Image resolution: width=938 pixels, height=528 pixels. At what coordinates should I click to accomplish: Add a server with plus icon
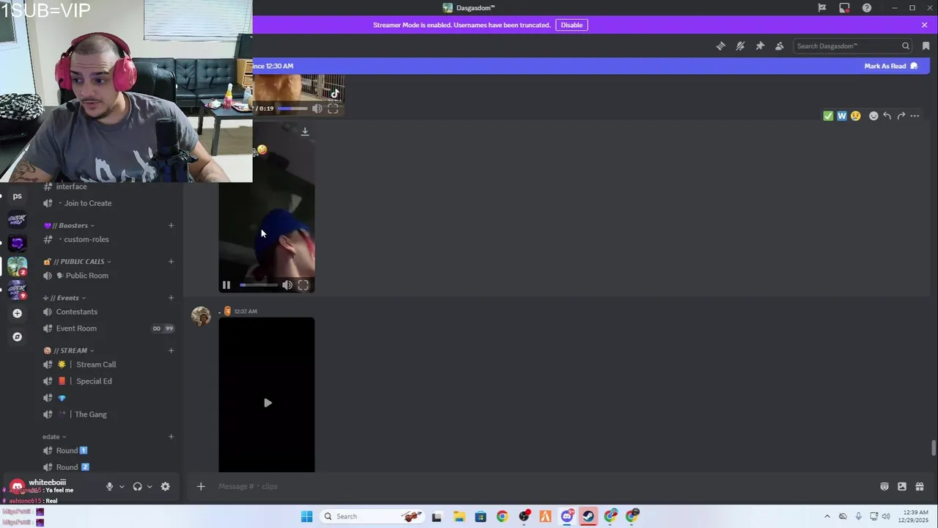tap(17, 313)
